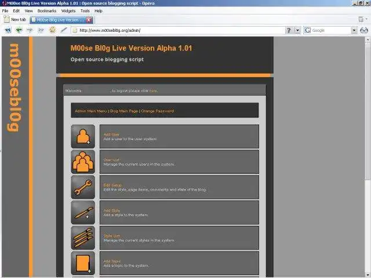Close the M00se Bl0g tab
This screenshot has height=278, width=371.
click(x=89, y=20)
